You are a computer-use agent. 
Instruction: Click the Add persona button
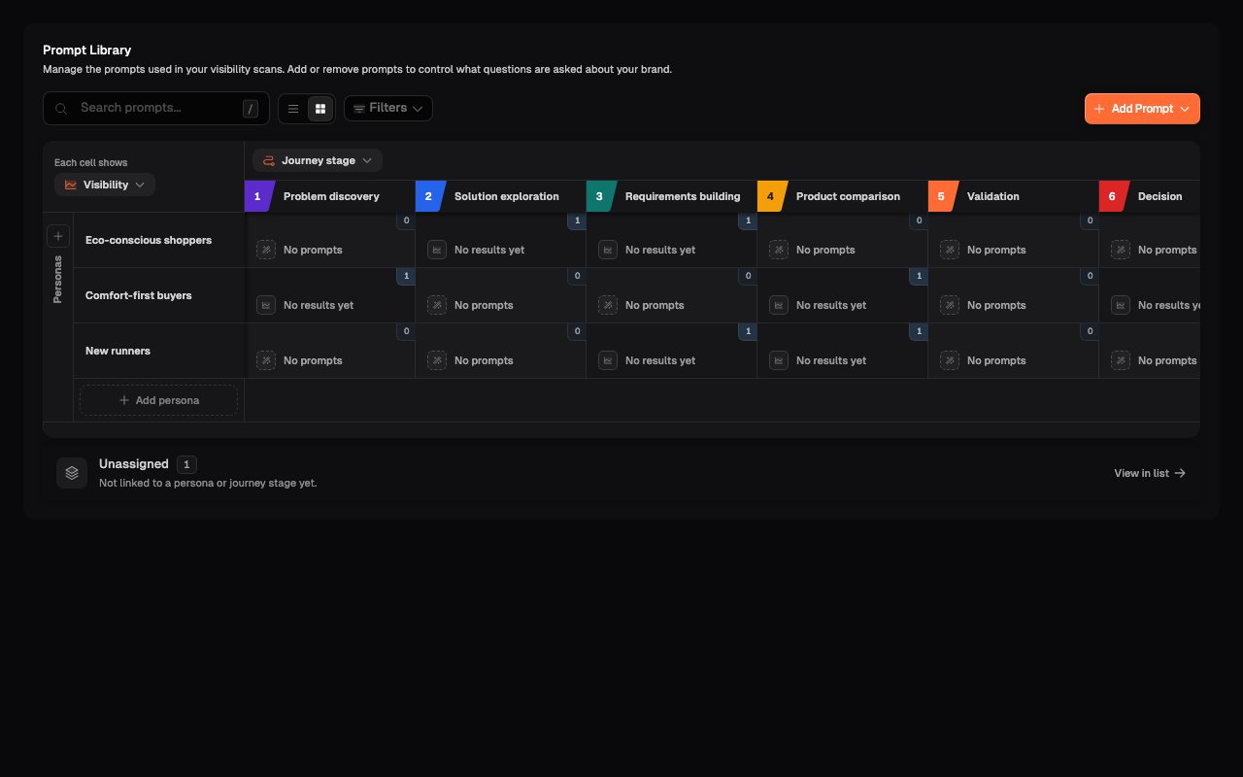point(158,400)
